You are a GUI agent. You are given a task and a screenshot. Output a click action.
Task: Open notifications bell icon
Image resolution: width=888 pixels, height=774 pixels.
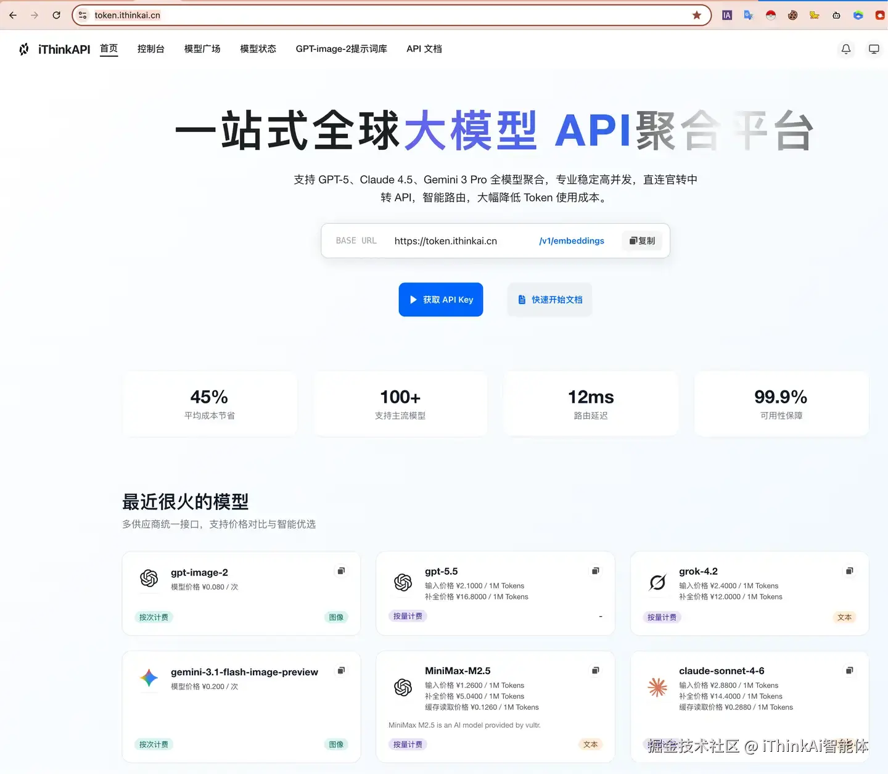(x=846, y=49)
